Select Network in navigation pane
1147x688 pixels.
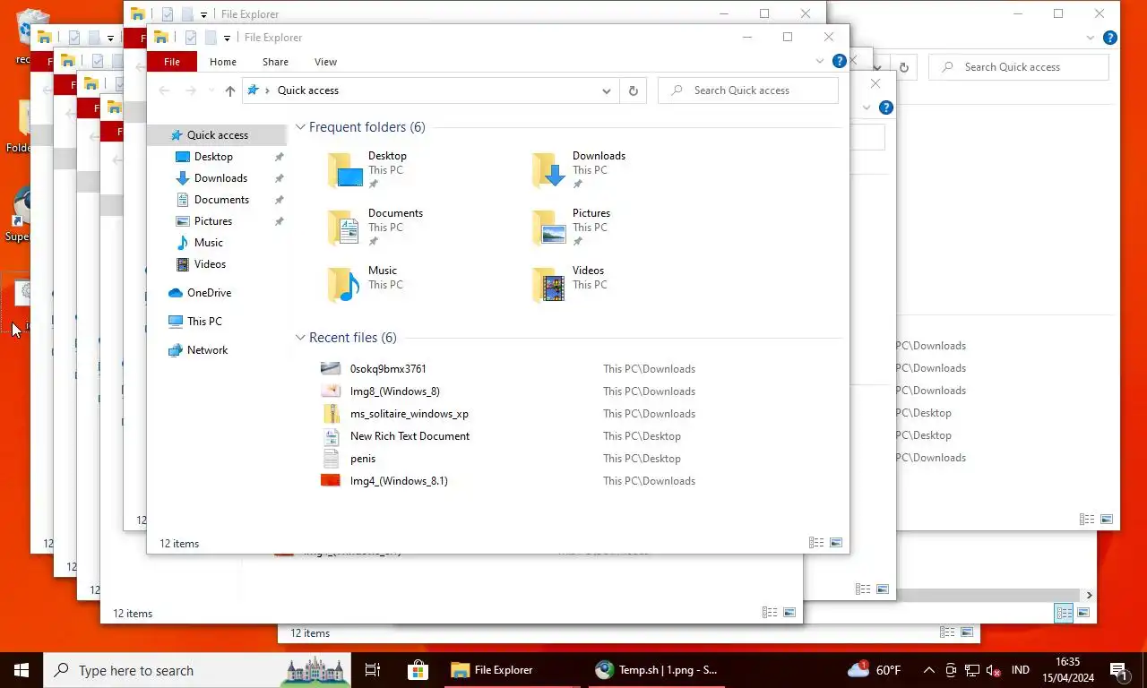pyautogui.click(x=207, y=350)
